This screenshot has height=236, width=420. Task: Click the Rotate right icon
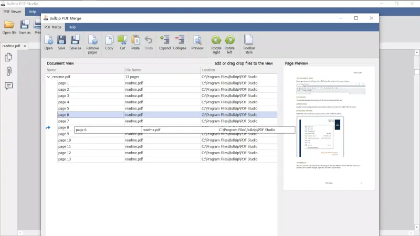[216, 45]
